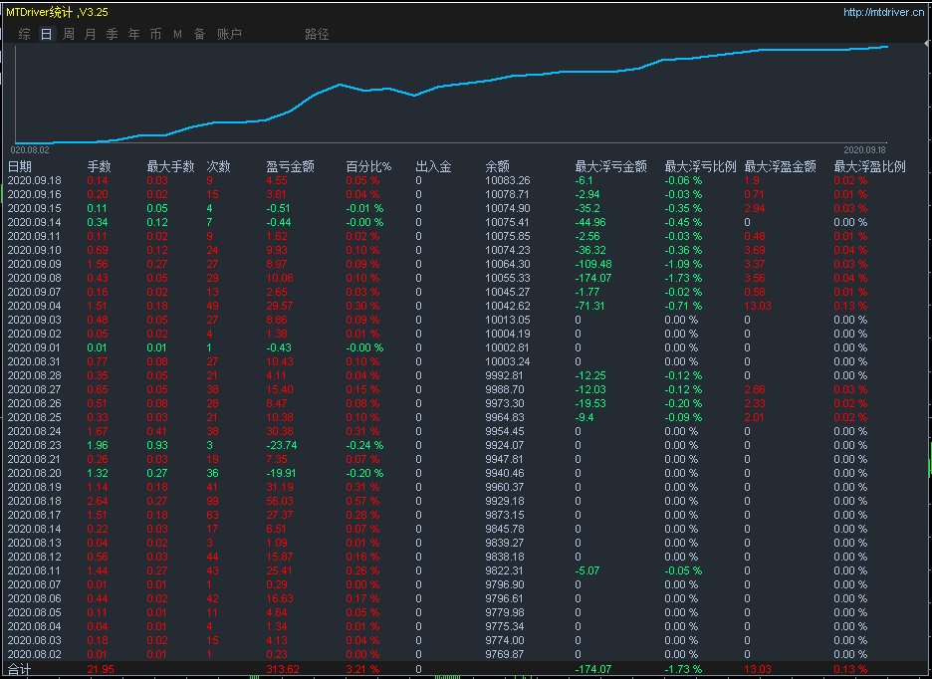932x679 pixels.
Task: Switch to 综 comprehensive overview
Action: coord(24,33)
